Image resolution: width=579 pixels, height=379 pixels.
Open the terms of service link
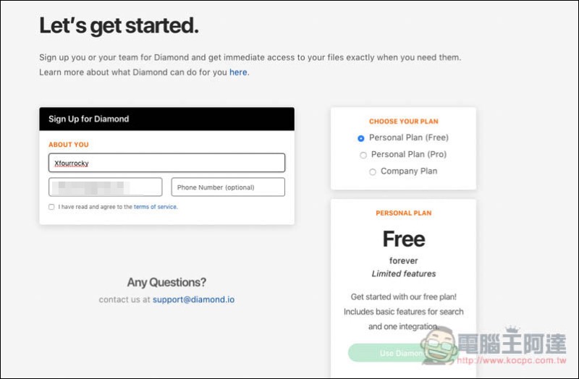coord(155,207)
